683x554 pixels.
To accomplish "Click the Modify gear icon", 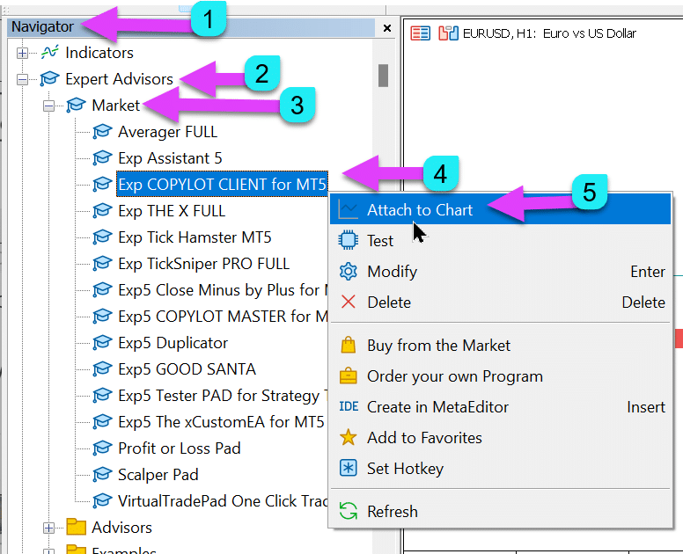I will click(349, 272).
